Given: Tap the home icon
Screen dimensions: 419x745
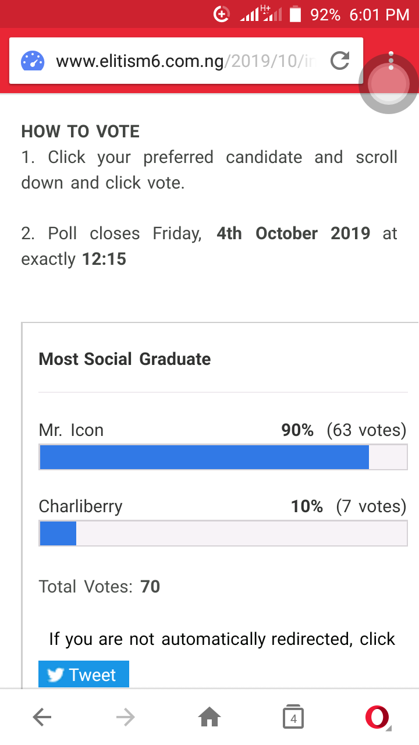Looking at the screenshot, I should 210,718.
